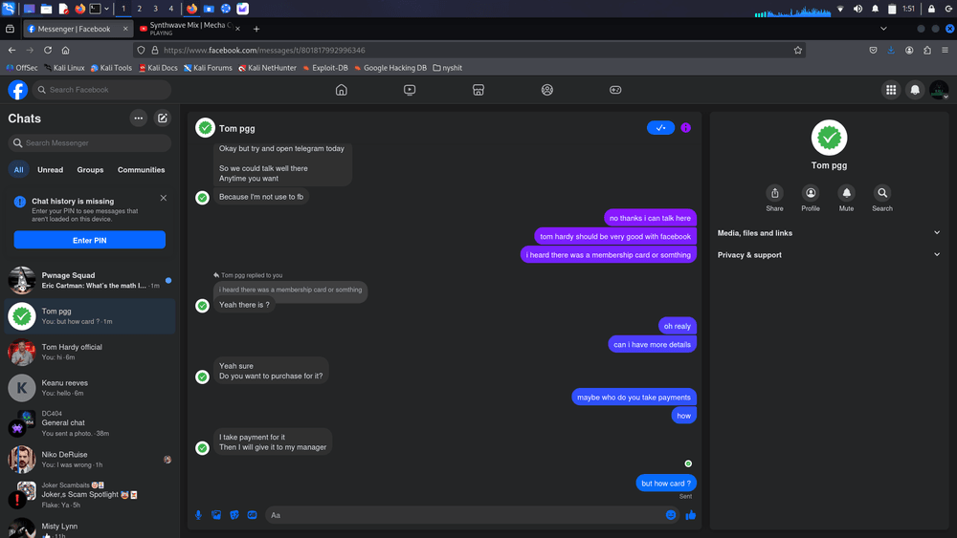Mute the Tom pgg conversation
The height and width of the screenshot is (538, 957).
[x=847, y=199]
